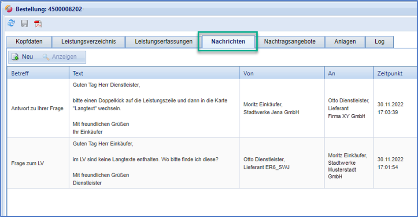Select the Nachrichten tab
418x217 pixels.
click(x=228, y=42)
